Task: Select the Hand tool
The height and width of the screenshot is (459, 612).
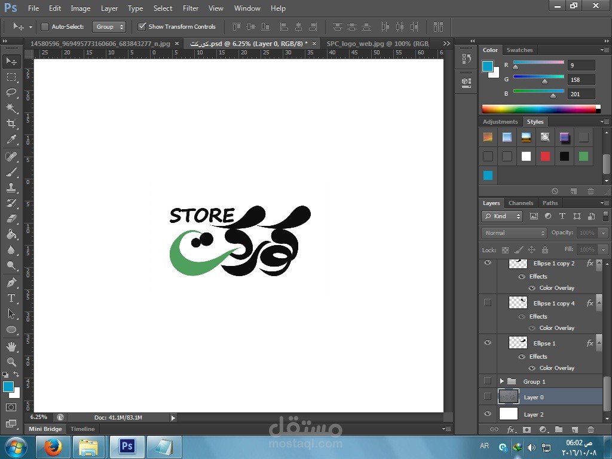Action: (11, 347)
